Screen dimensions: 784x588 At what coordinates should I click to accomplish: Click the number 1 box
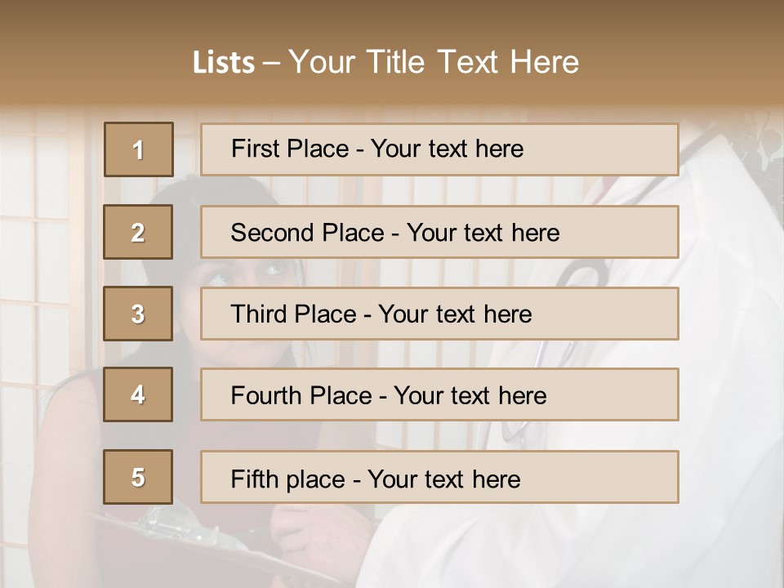tap(139, 149)
